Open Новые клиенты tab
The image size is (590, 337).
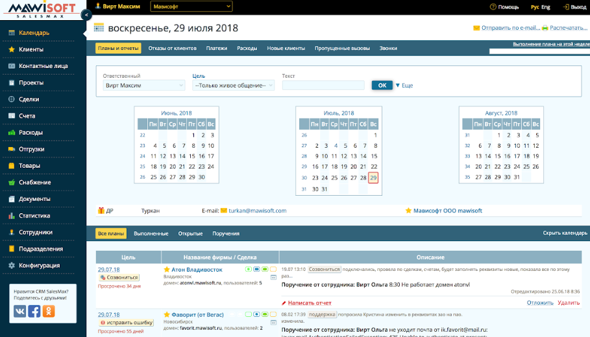click(286, 48)
